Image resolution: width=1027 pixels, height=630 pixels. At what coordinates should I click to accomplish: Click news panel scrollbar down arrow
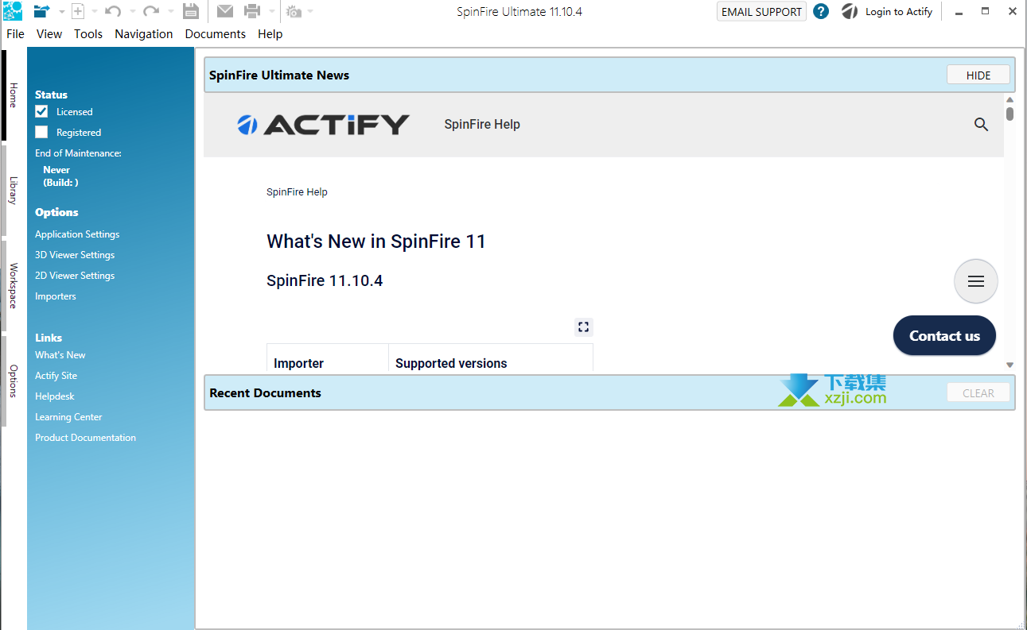[1009, 365]
